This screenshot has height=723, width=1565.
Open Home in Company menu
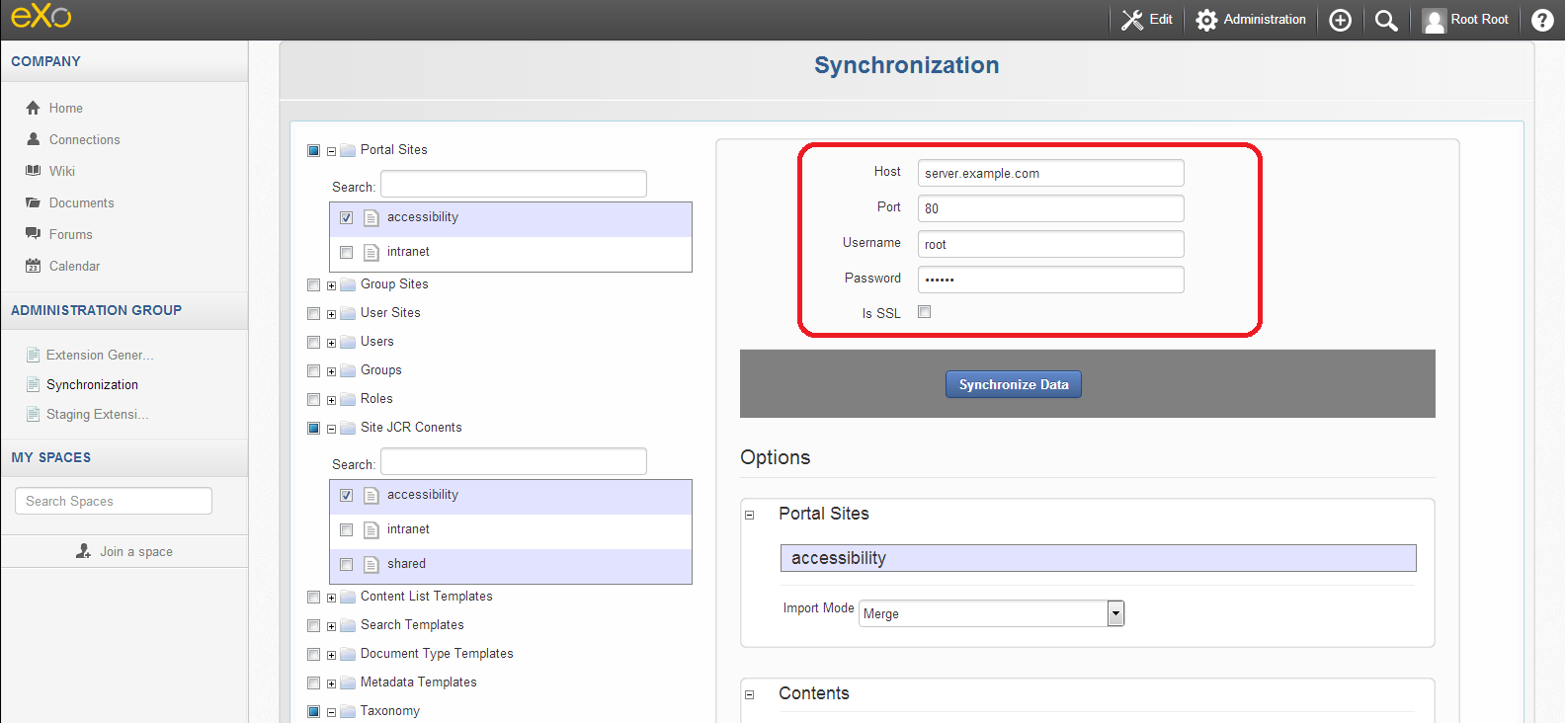[66, 108]
